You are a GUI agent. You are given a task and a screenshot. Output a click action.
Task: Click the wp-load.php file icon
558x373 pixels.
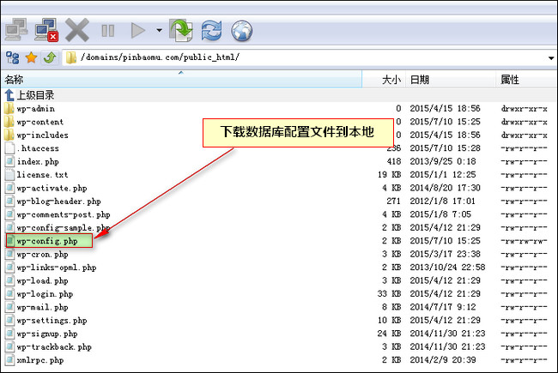point(10,280)
